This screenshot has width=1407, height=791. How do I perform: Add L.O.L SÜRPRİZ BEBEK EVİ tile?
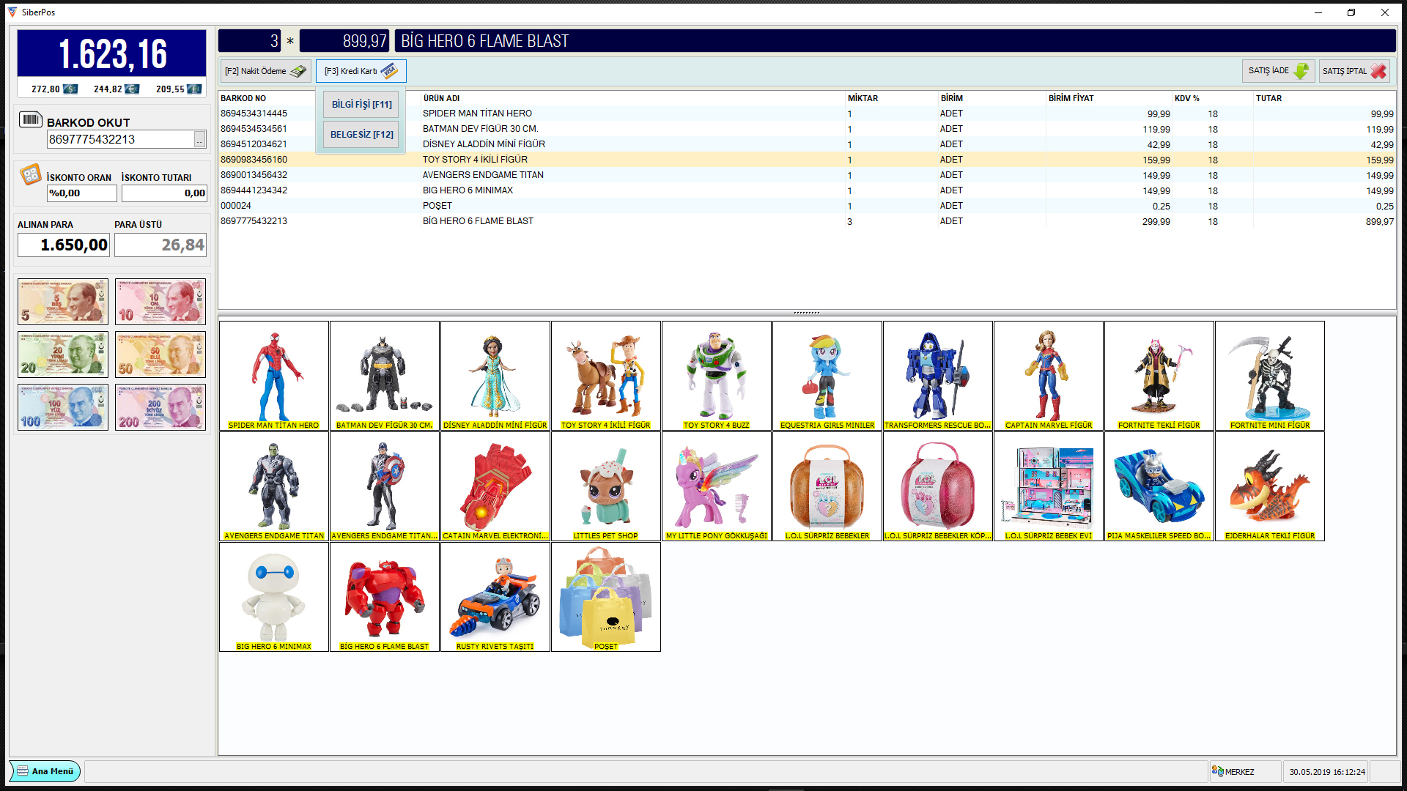[1049, 486]
